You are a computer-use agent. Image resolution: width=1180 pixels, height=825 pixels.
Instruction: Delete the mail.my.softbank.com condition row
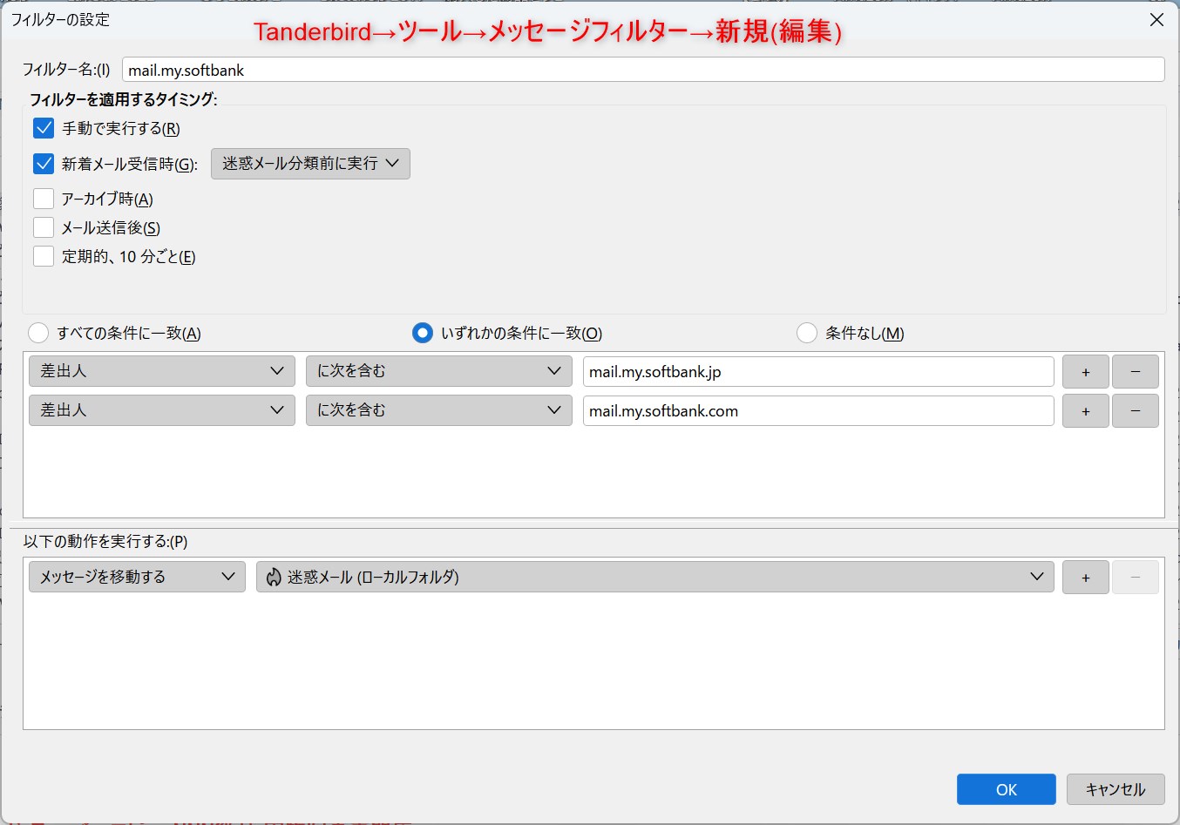[x=1135, y=411]
